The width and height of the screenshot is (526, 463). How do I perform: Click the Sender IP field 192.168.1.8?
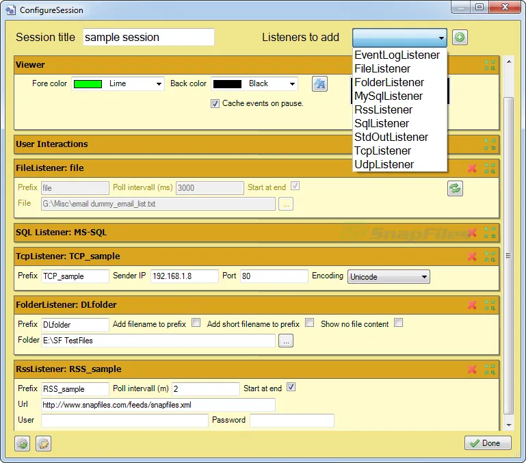click(185, 276)
